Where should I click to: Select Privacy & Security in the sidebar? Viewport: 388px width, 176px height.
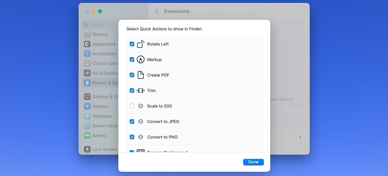(100, 83)
